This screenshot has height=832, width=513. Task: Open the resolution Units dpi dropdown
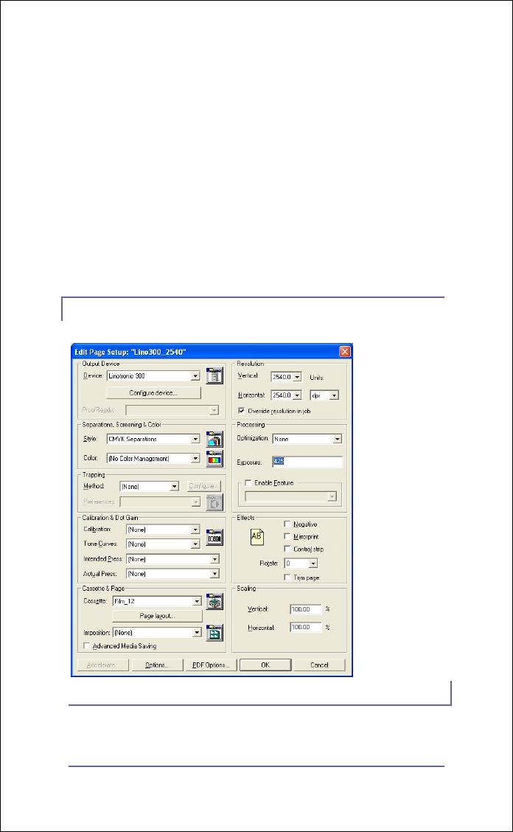click(x=324, y=395)
